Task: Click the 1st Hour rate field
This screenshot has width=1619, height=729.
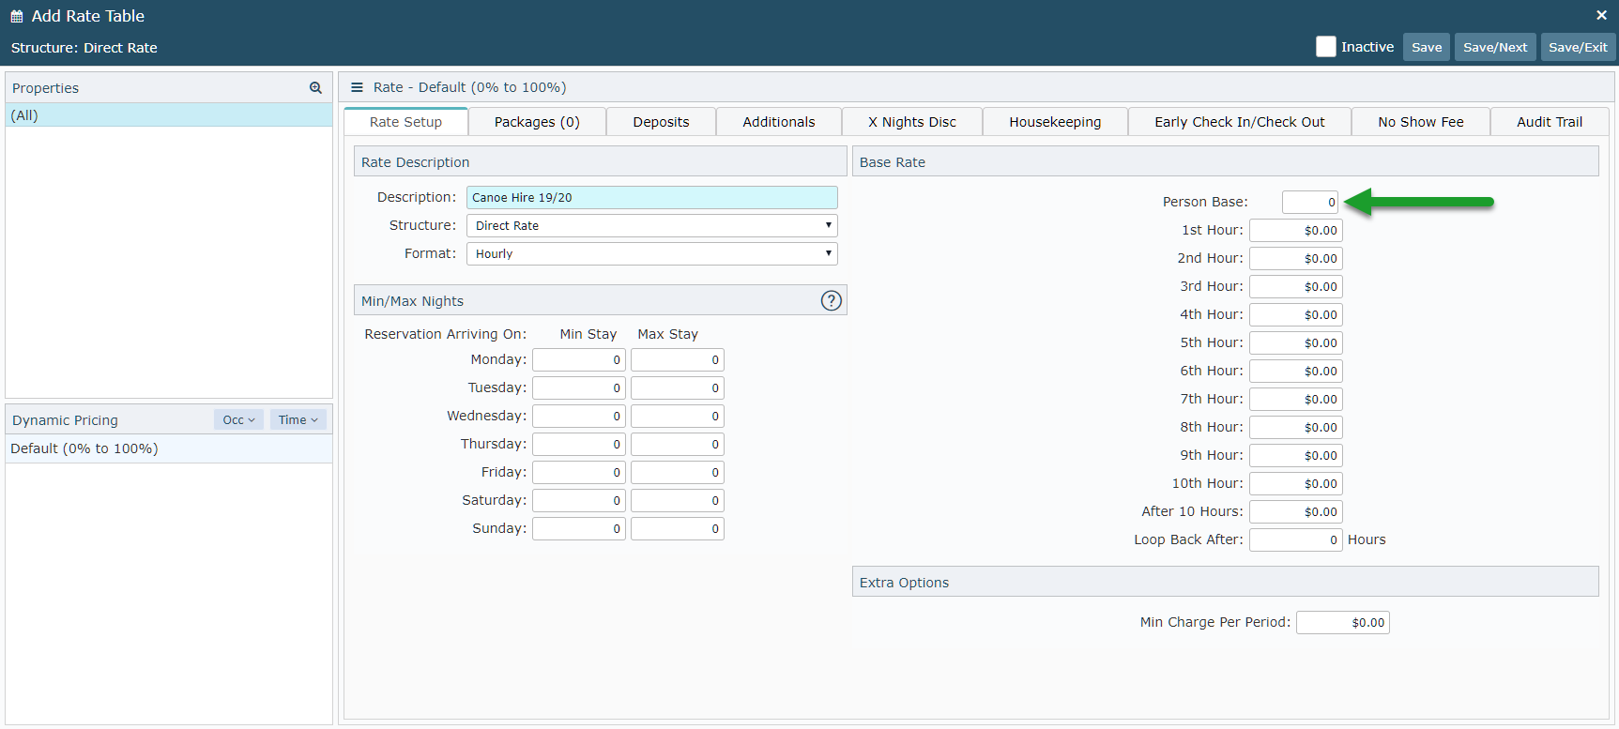Action: [1296, 230]
